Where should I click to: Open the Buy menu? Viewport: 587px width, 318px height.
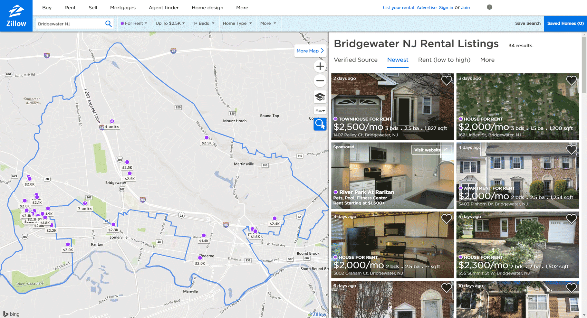pyautogui.click(x=47, y=8)
